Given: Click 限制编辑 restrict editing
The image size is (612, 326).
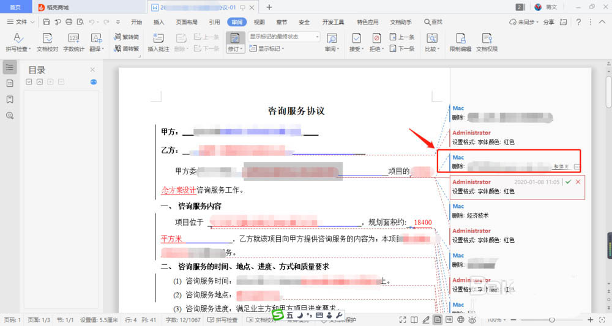Looking at the screenshot, I should click(460, 42).
